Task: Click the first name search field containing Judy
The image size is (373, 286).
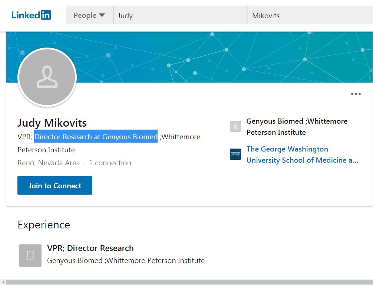Action: [x=180, y=16]
